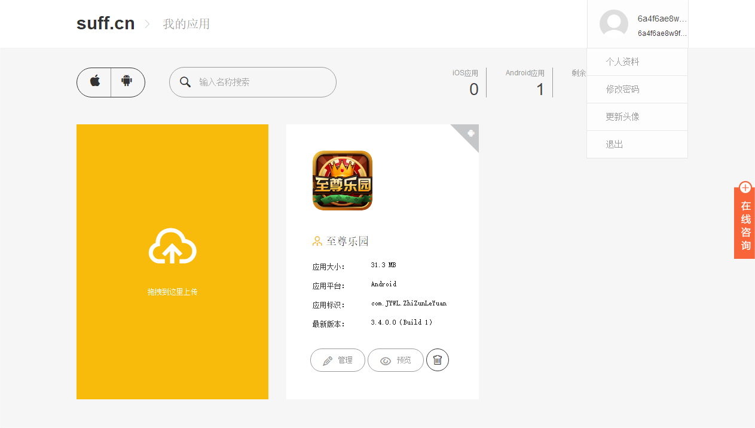Image resolution: width=755 pixels, height=428 pixels.
Task: Open the 至尊乐园 app icon image
Action: 342,181
